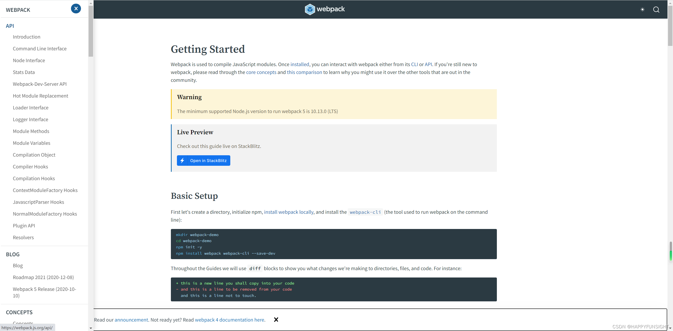The height and width of the screenshot is (331, 673).
Task: Dismiss announcement banner with X
Action: [276, 319]
